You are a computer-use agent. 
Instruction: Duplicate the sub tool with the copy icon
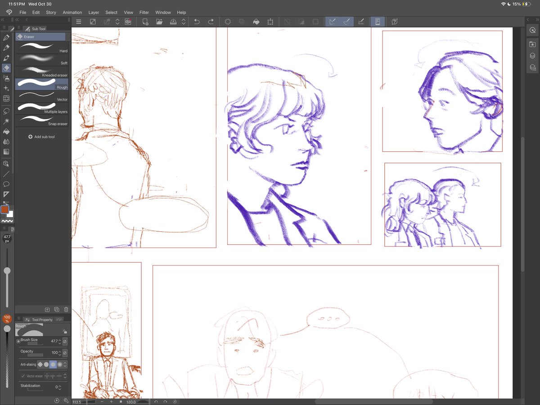click(57, 310)
